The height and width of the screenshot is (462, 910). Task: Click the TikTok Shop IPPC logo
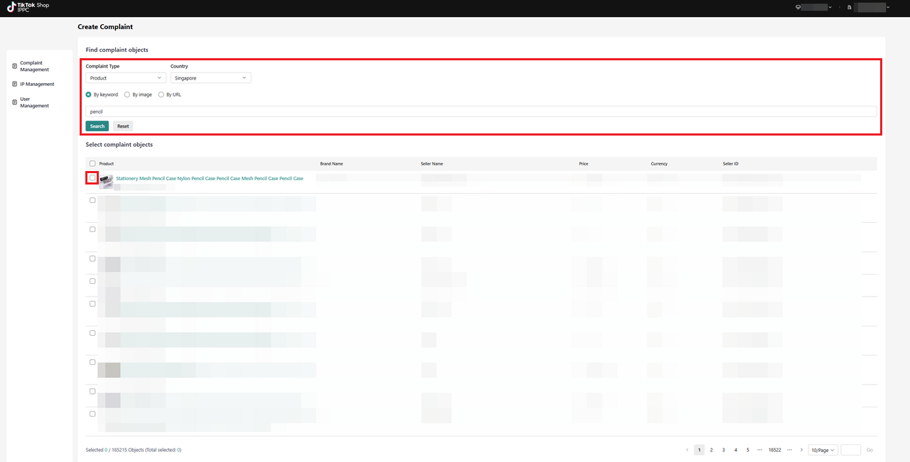(28, 8)
